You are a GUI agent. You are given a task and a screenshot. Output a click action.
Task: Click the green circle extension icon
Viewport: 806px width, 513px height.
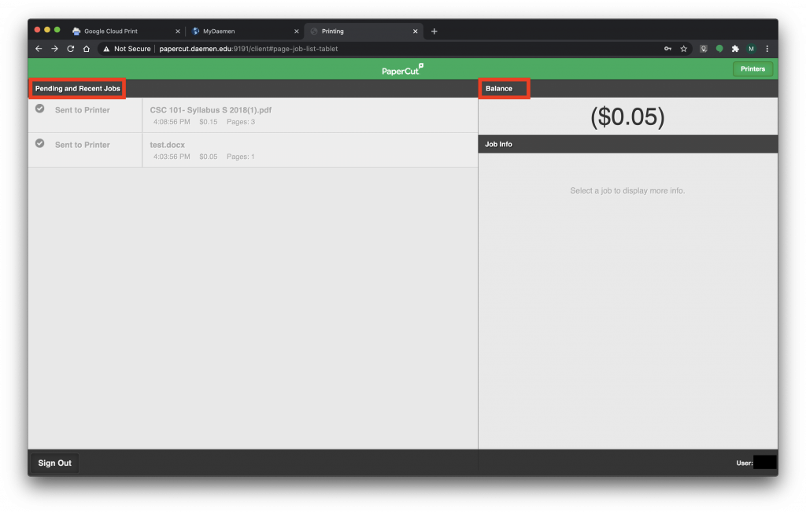click(719, 49)
